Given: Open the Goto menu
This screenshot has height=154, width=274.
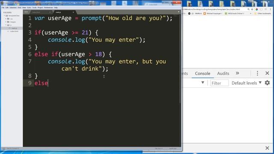Looking at the screenshot, I should pyautogui.click(x=29, y=8).
